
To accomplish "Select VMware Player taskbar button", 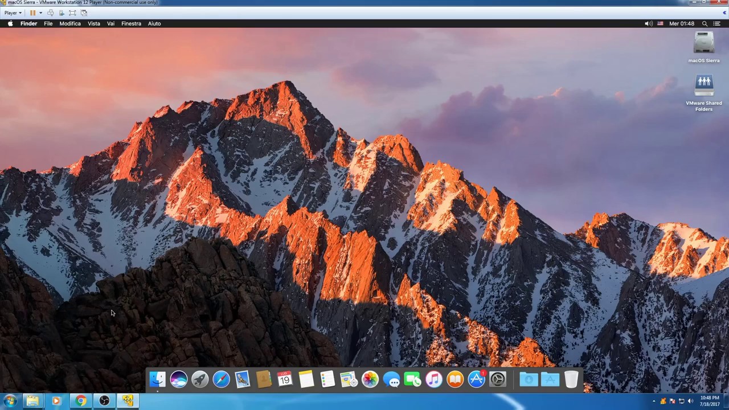I will click(x=128, y=401).
